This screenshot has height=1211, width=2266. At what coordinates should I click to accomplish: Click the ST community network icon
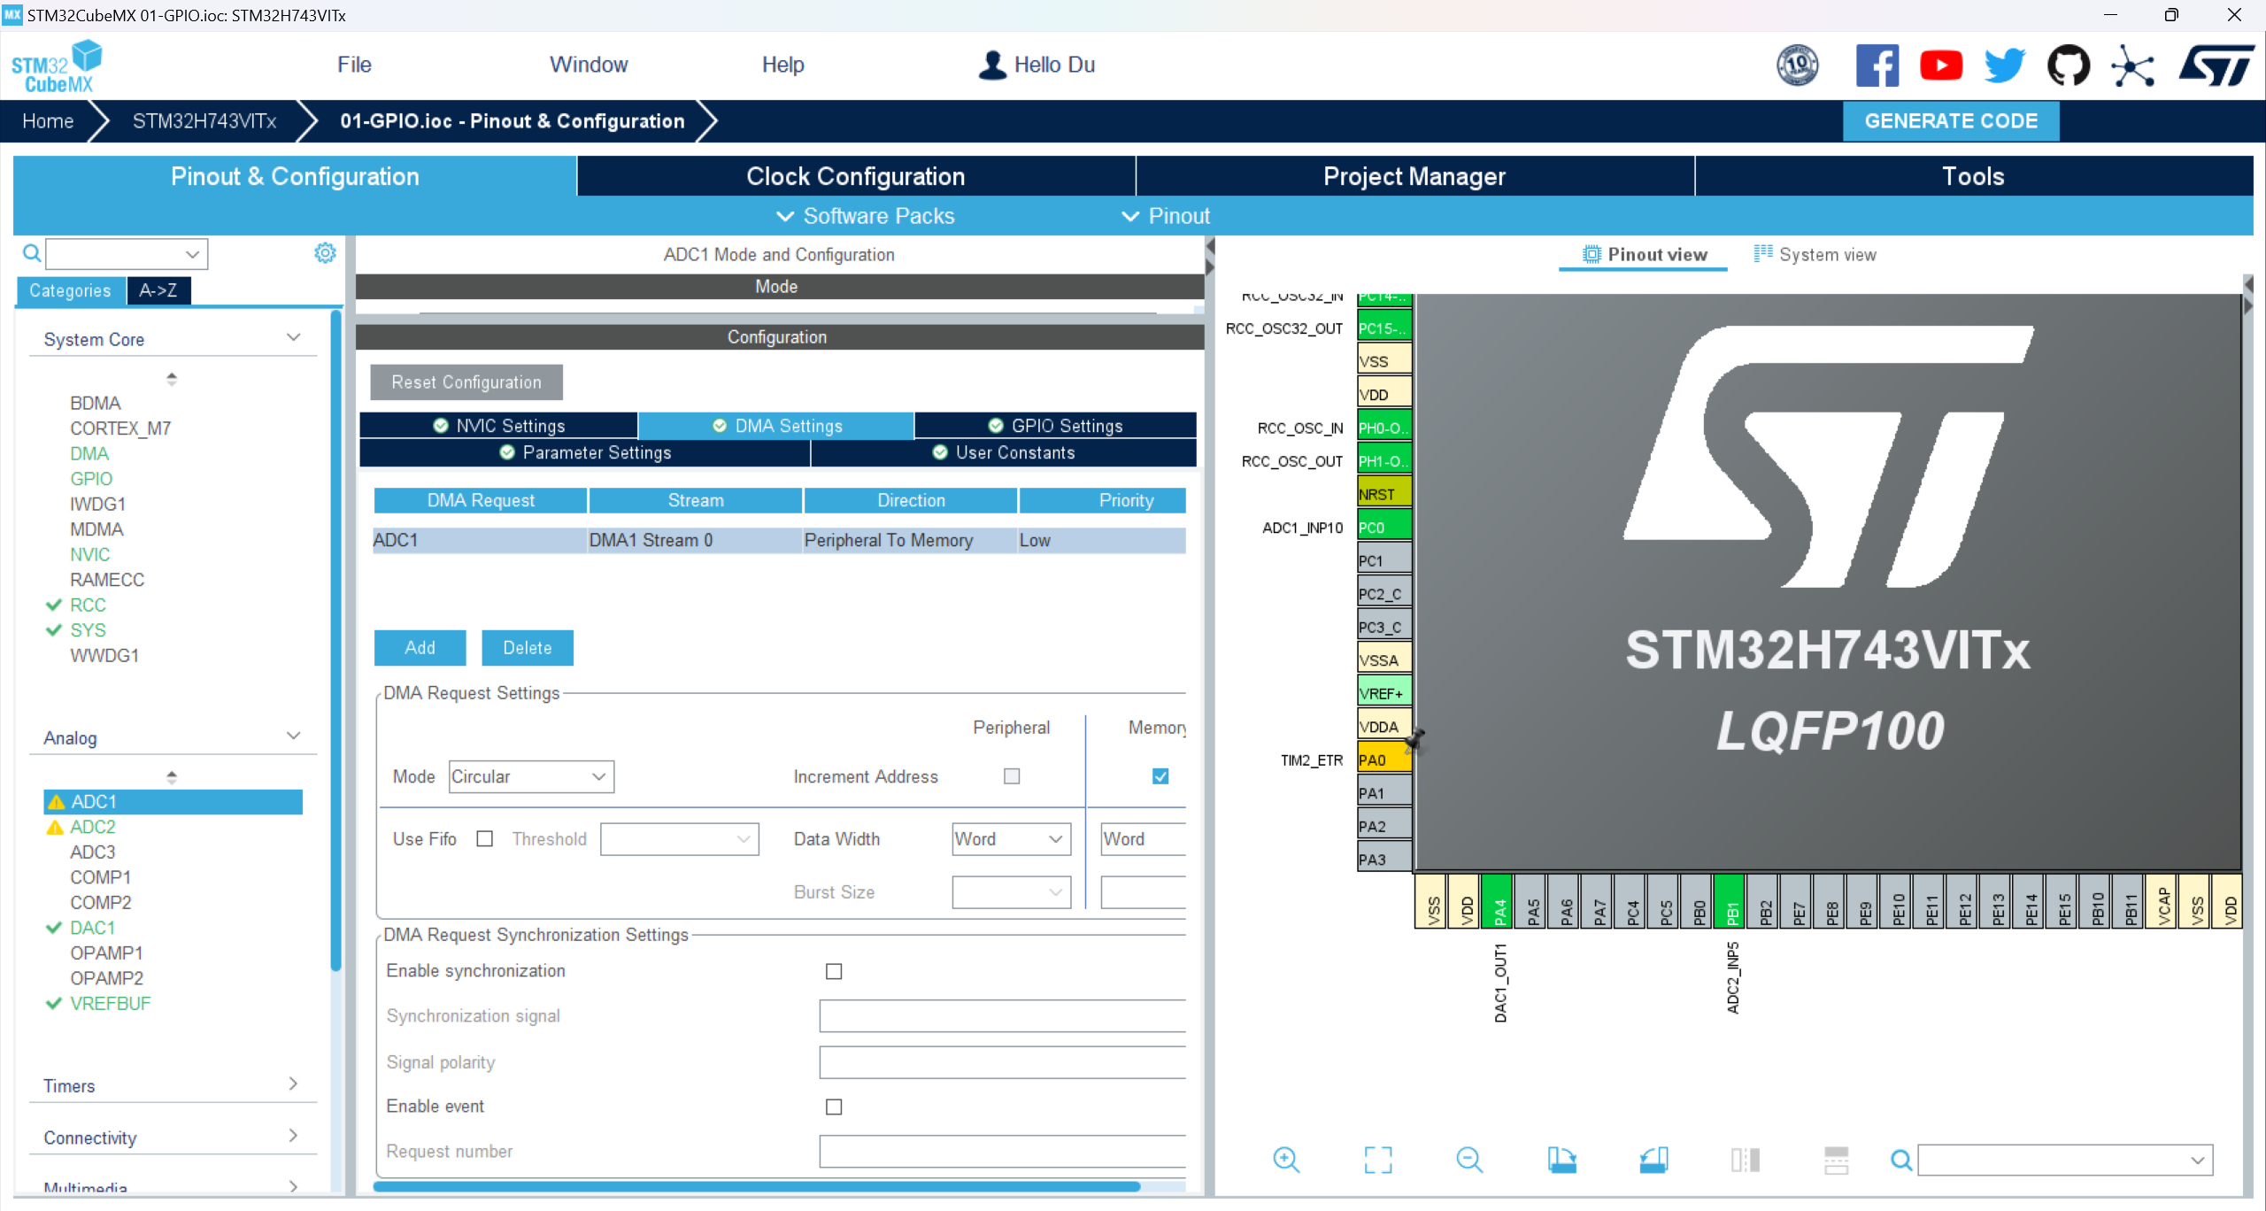pyautogui.click(x=2132, y=66)
